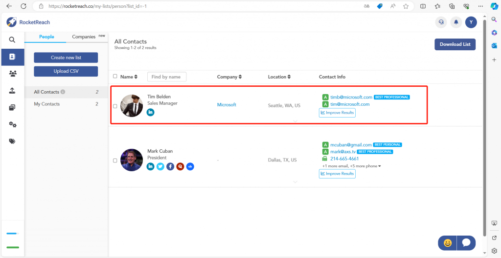Click the Download List button
Screen dimensions: 501x258
coord(455,44)
